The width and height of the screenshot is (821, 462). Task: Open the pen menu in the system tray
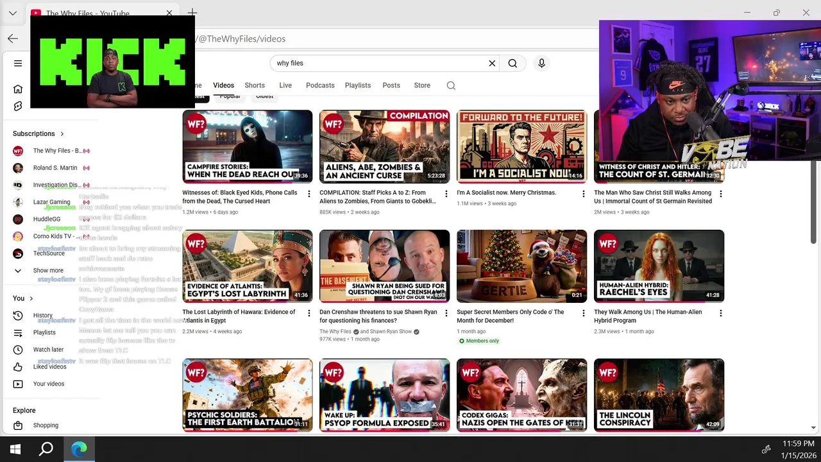pos(766,449)
